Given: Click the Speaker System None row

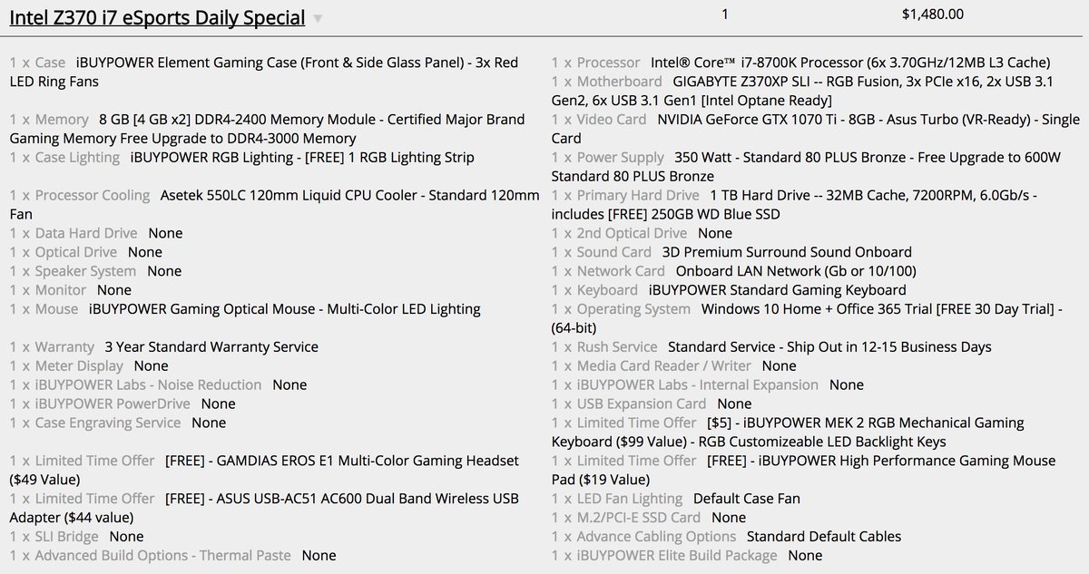Looking at the screenshot, I should click(95, 271).
